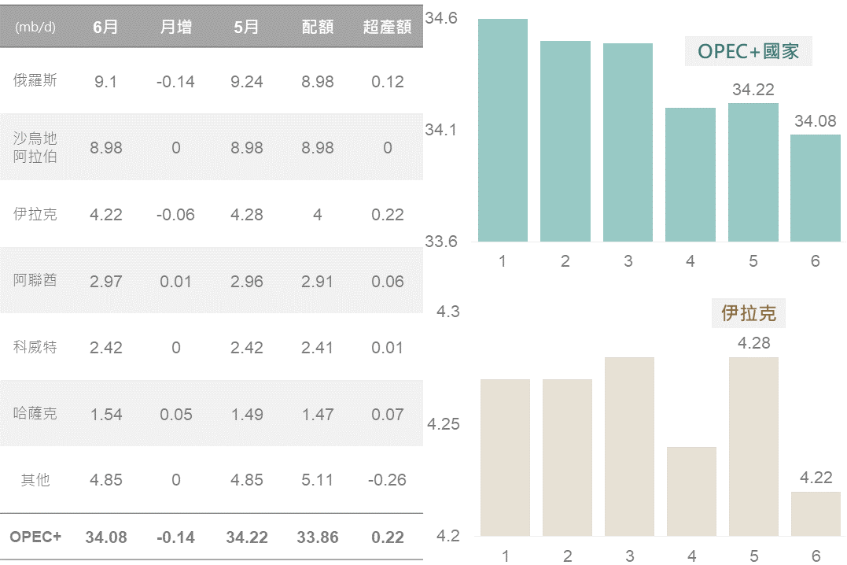Select the month 4 bar in 伊拉克 chart
847x565 pixels.
[x=691, y=491]
